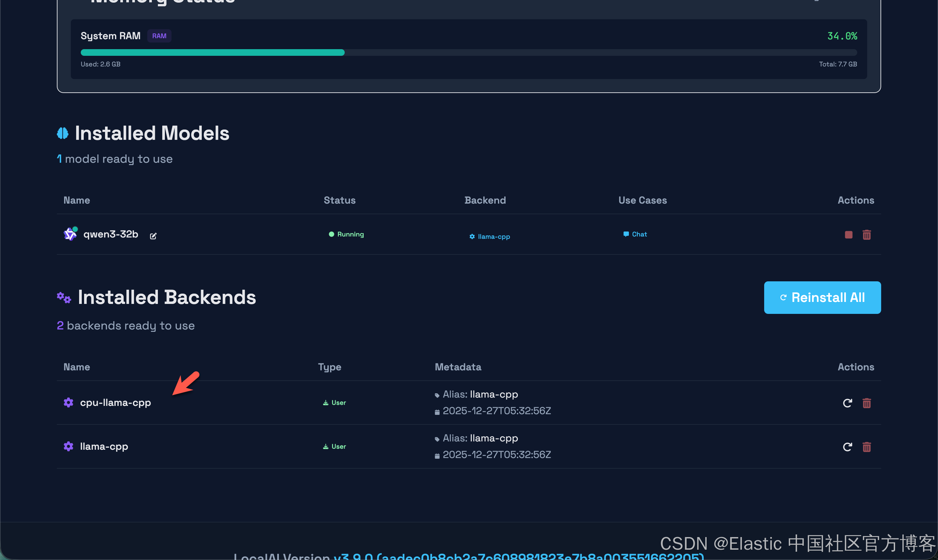Click the User type badge for cpu-llama-cpp
938x560 pixels.
[x=335, y=403]
